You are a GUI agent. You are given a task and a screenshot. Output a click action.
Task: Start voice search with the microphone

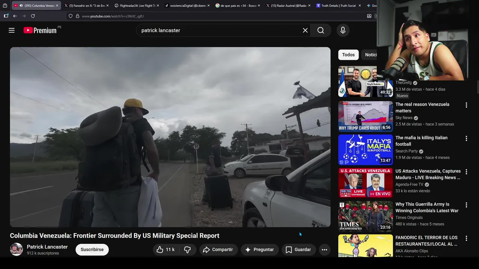343,30
